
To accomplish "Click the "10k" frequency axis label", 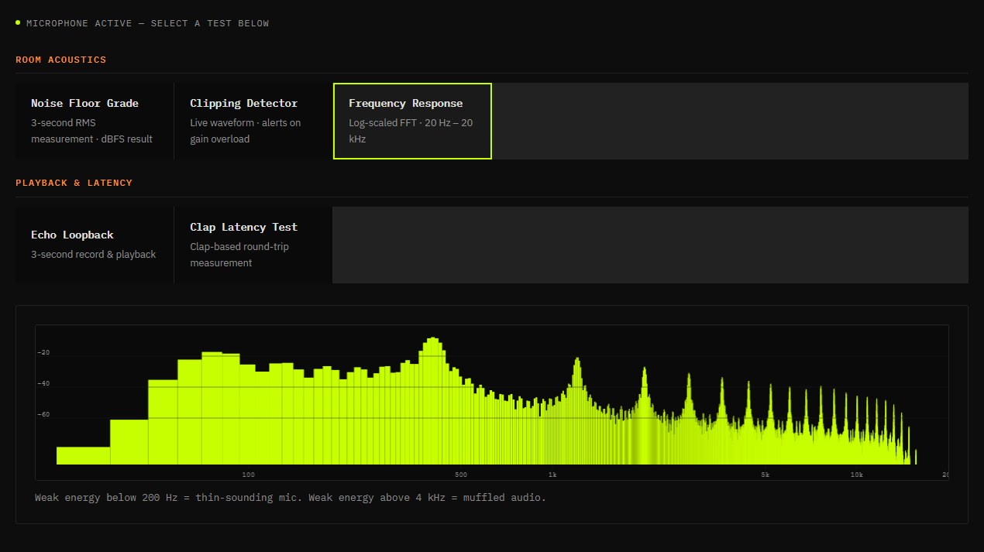I will pyautogui.click(x=857, y=475).
